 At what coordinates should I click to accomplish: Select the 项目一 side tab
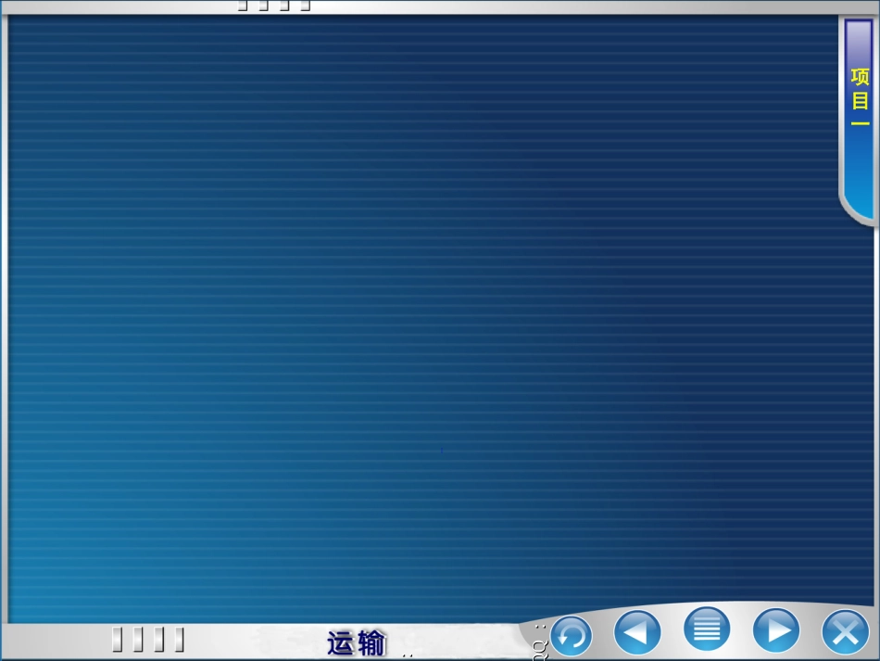[860, 119]
